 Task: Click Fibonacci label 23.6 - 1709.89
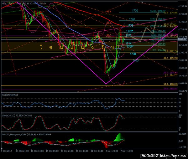coord(158,44)
